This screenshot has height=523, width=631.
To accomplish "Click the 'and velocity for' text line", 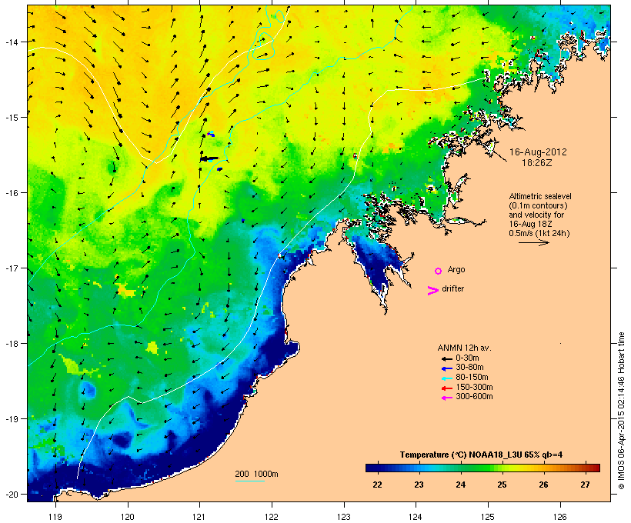I will pyautogui.click(x=536, y=215).
